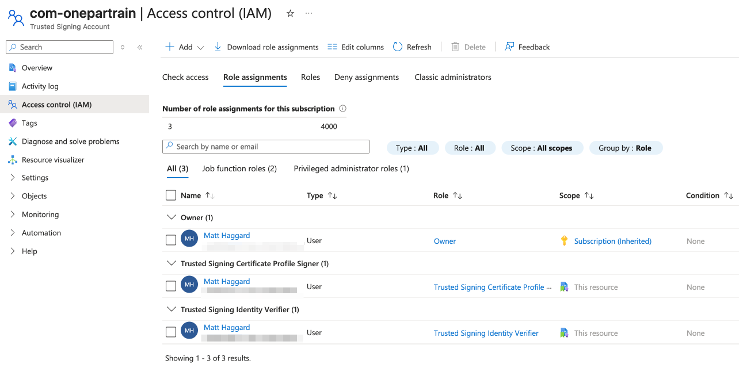Image resolution: width=739 pixels, height=376 pixels.
Task: Click the Download role assignments button text
Action: (273, 47)
